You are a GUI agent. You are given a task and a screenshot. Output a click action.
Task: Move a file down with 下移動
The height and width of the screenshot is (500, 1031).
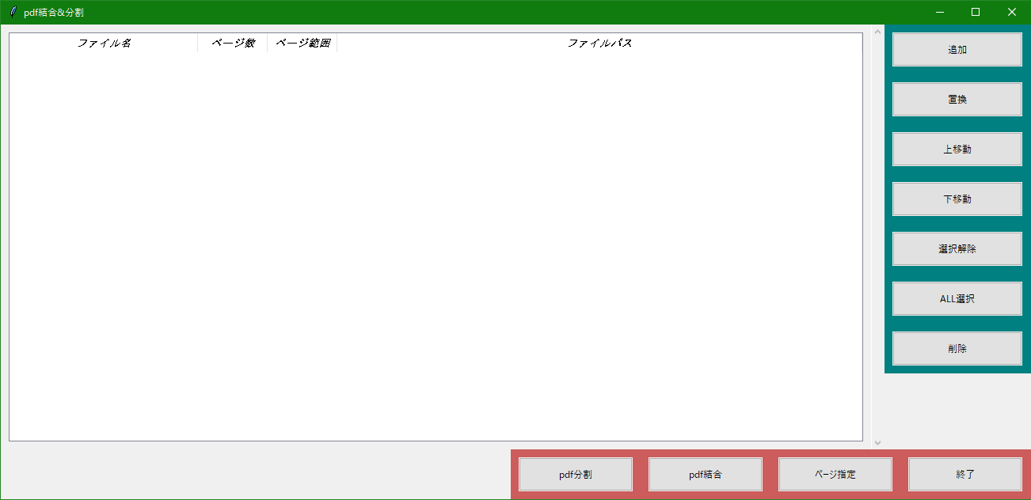click(957, 199)
